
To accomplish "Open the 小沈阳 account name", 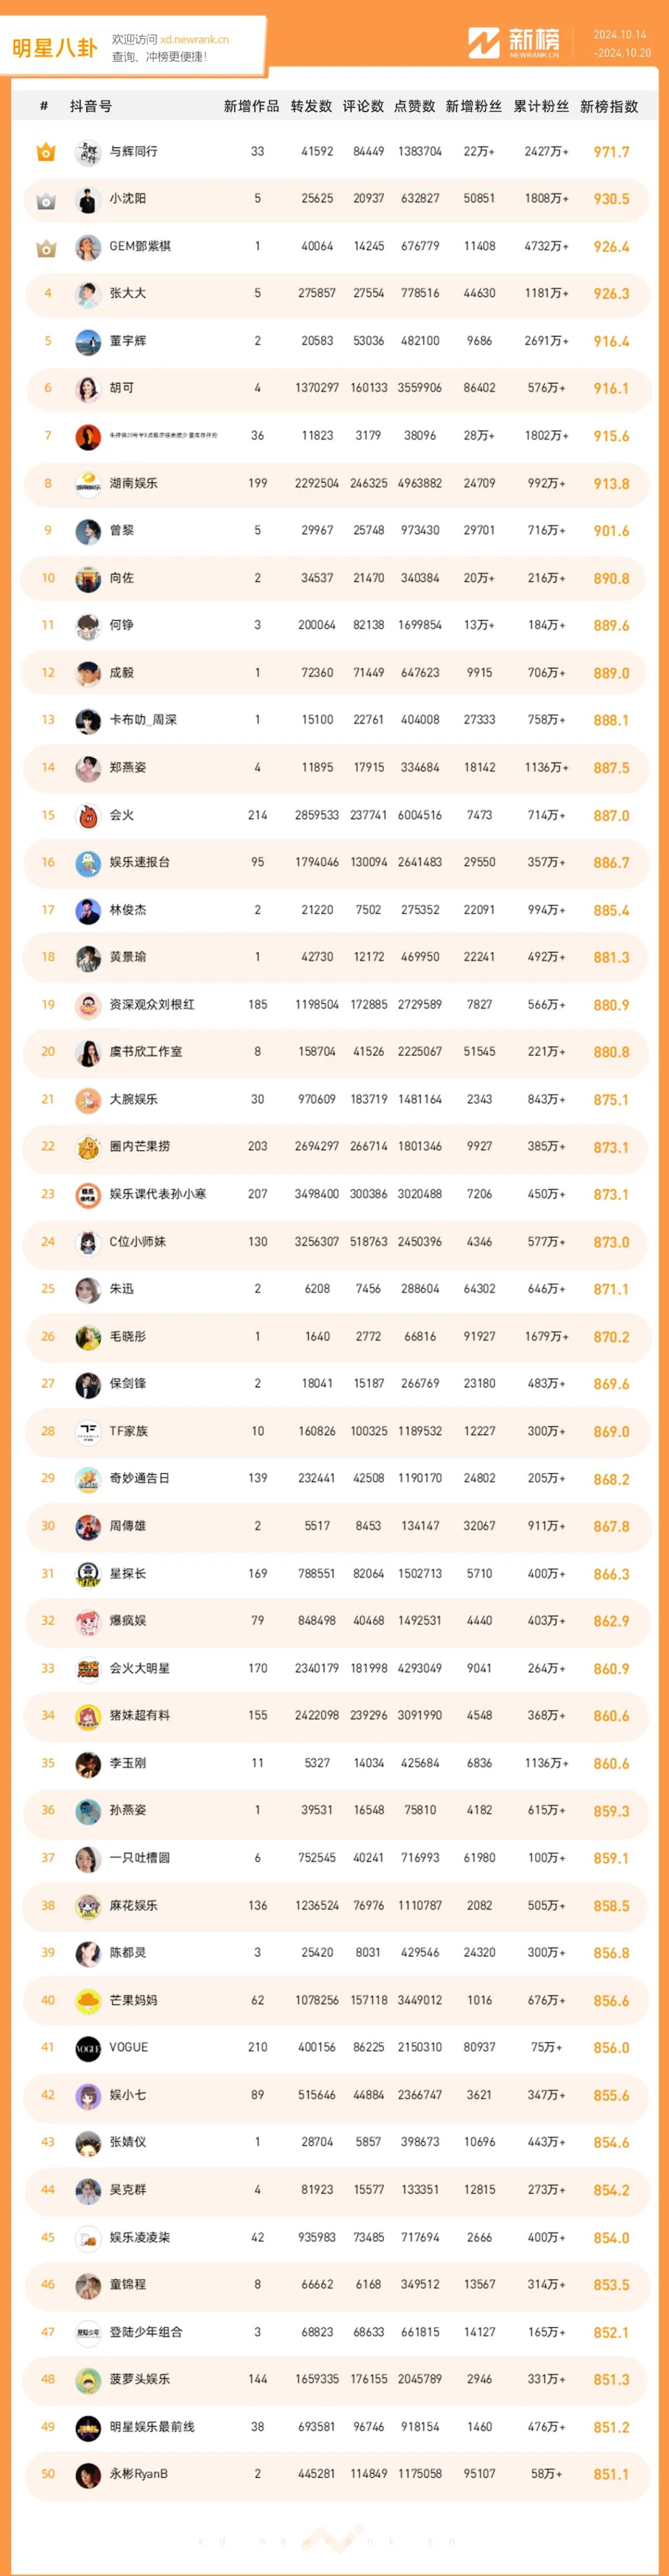I will point(128,199).
